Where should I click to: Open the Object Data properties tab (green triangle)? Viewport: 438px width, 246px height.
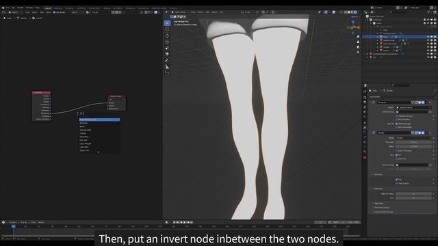(x=365, y=147)
